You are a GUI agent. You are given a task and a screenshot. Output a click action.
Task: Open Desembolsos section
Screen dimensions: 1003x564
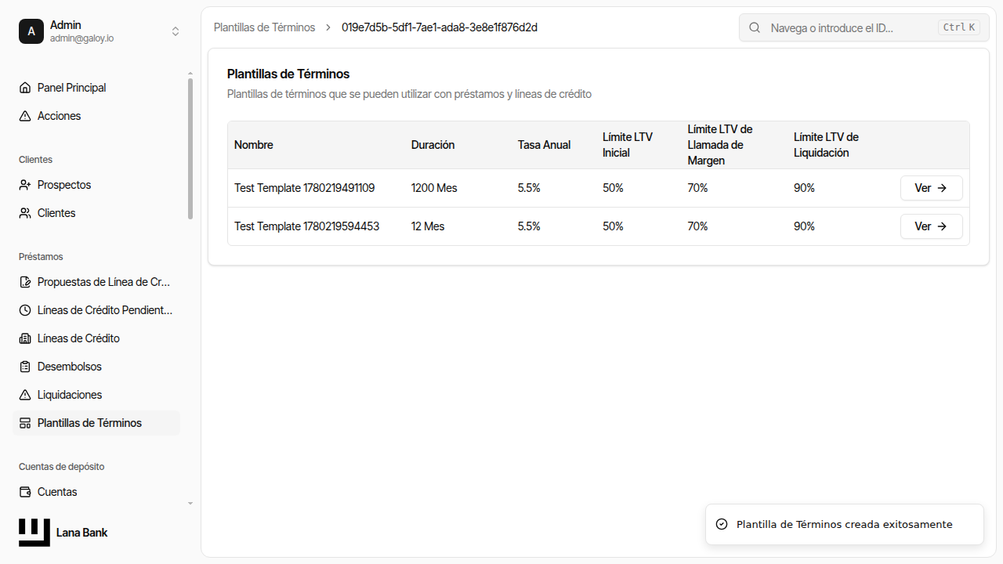[96, 367]
